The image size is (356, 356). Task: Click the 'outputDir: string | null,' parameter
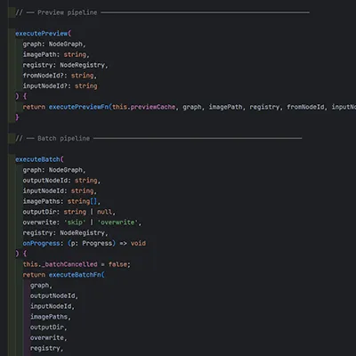[69, 212]
